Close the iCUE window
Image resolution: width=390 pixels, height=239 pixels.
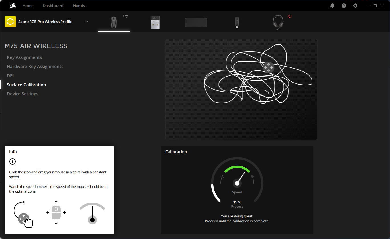click(x=382, y=6)
